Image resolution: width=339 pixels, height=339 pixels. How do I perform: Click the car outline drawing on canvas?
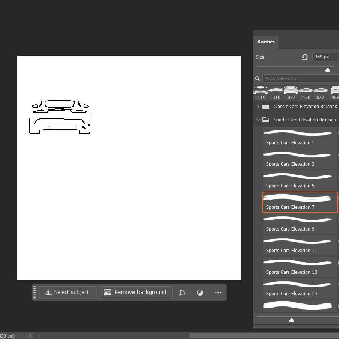[60, 117]
